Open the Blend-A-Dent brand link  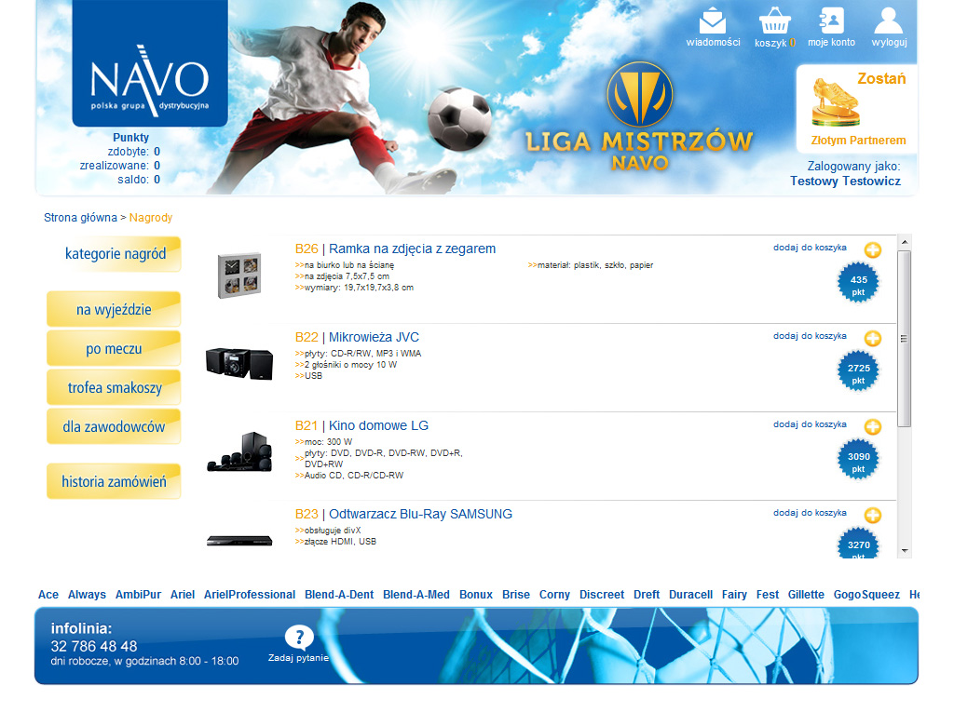click(339, 595)
